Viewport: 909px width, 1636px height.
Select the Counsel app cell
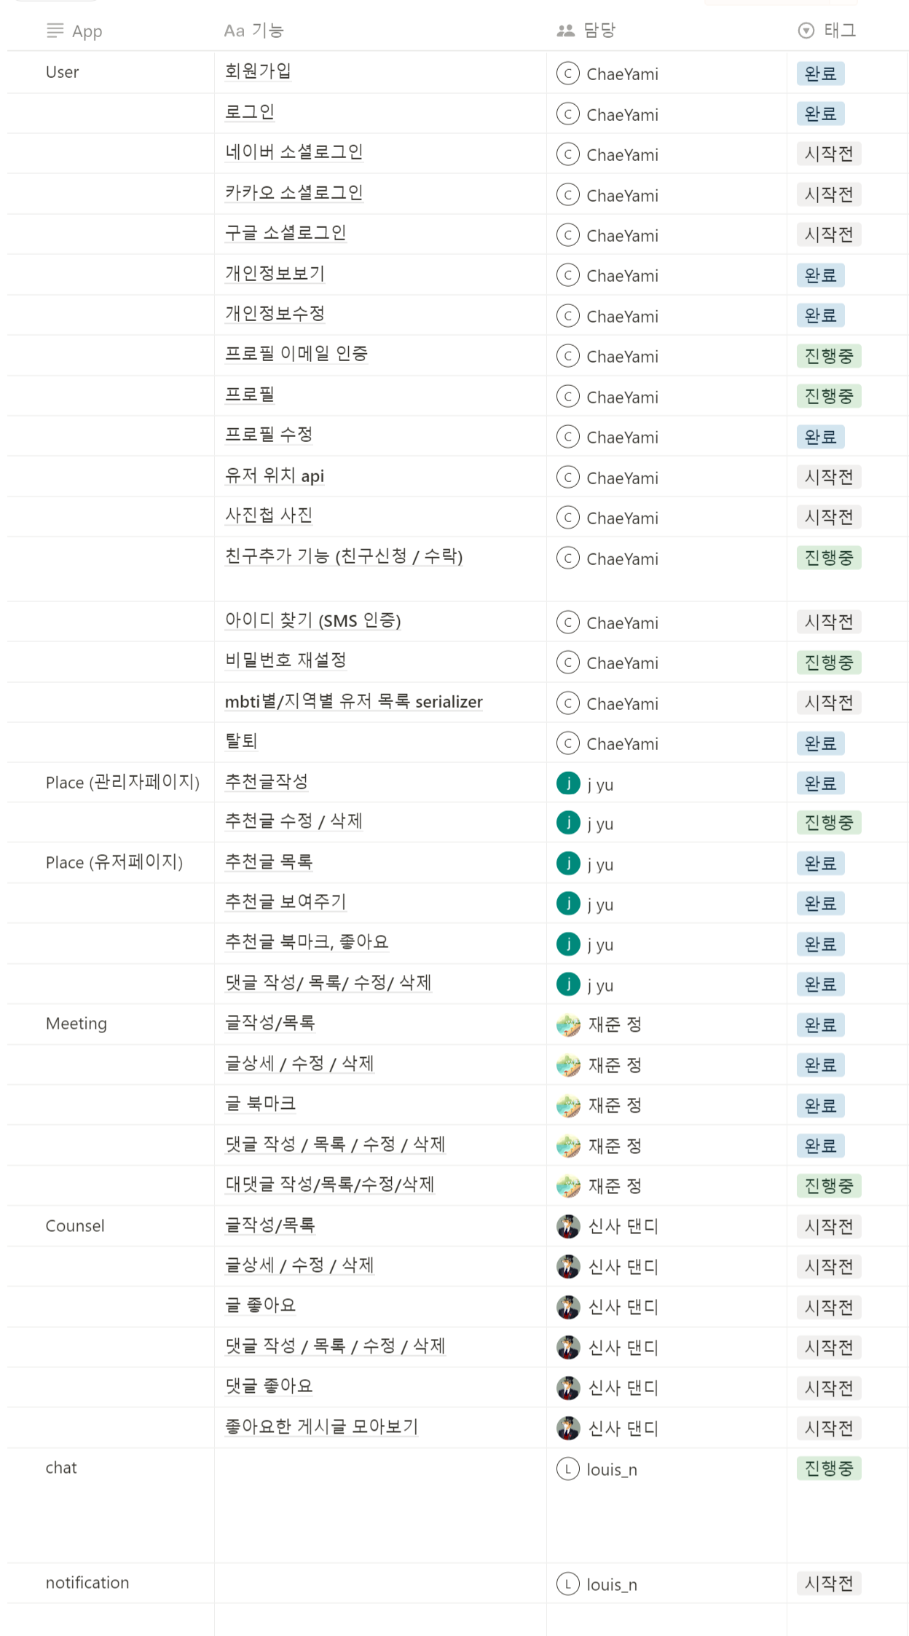(111, 1226)
